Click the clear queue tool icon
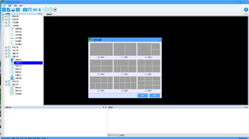 point(12,66)
